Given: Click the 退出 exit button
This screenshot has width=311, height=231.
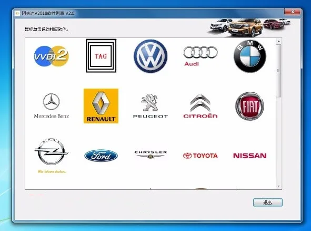Looking at the screenshot, I should click(267, 203).
